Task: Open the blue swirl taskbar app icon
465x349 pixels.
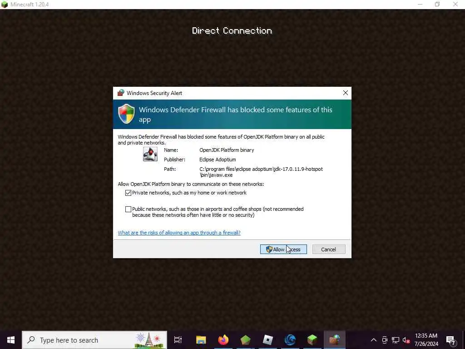Action: (x=290, y=340)
